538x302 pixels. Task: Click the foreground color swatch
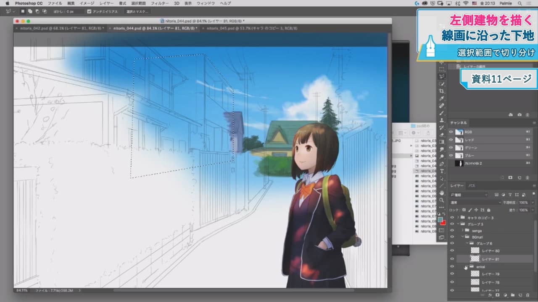[440, 219]
